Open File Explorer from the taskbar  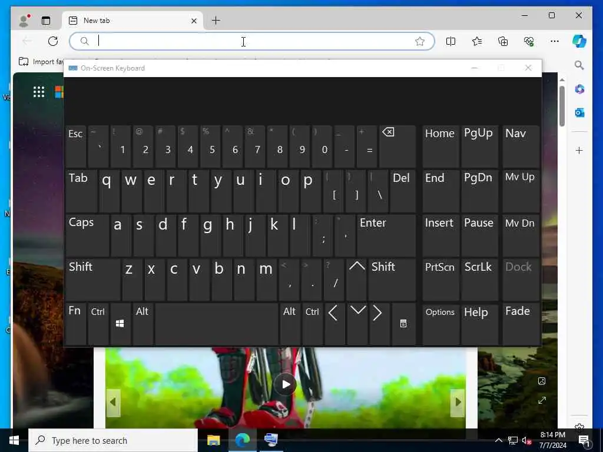(x=213, y=440)
